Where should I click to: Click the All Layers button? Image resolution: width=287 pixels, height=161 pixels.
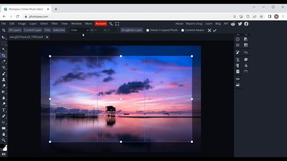(x=15, y=30)
